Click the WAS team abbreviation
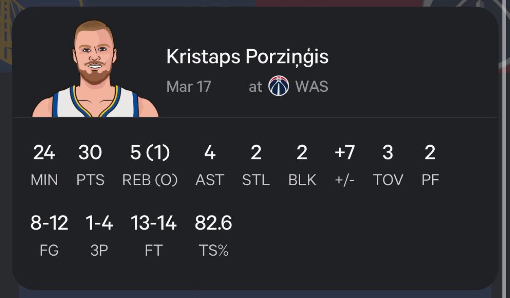Screen dimensions: 510x298 (x=312, y=87)
